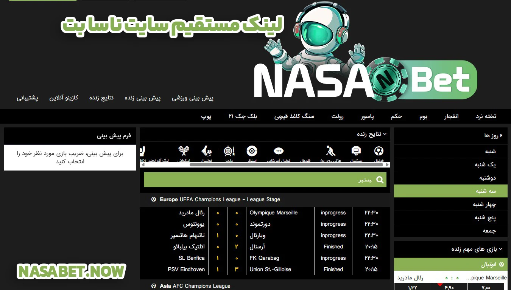Open the انفجار game link

[x=451, y=116]
